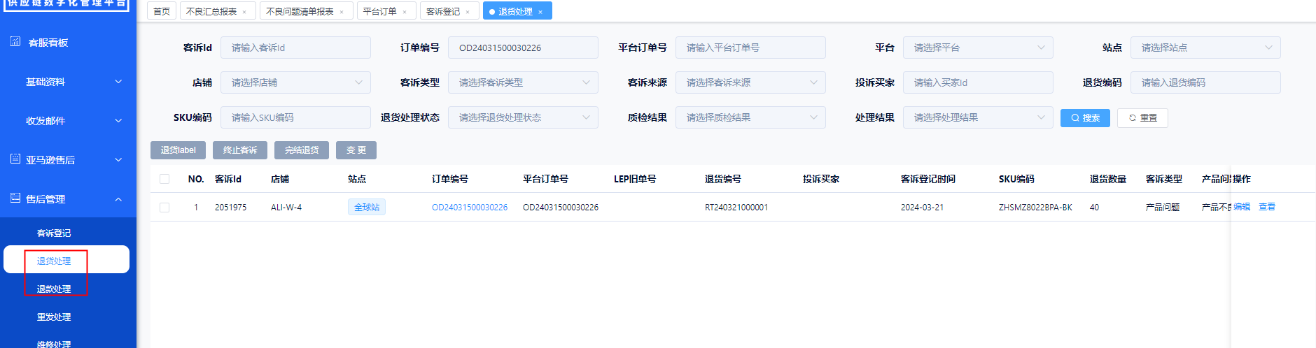The image size is (1316, 348).
Task: Click the 客诉登记时间 column header
Action: 928,179
